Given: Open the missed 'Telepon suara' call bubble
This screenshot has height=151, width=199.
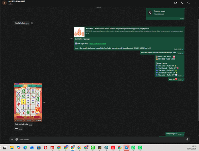Looking at the screenshot, I should [x=165, y=14].
